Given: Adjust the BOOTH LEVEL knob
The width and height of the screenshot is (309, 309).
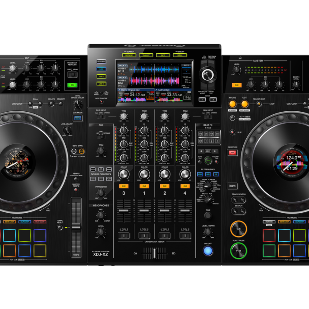Looking at the screenshot, I should coord(296,85).
